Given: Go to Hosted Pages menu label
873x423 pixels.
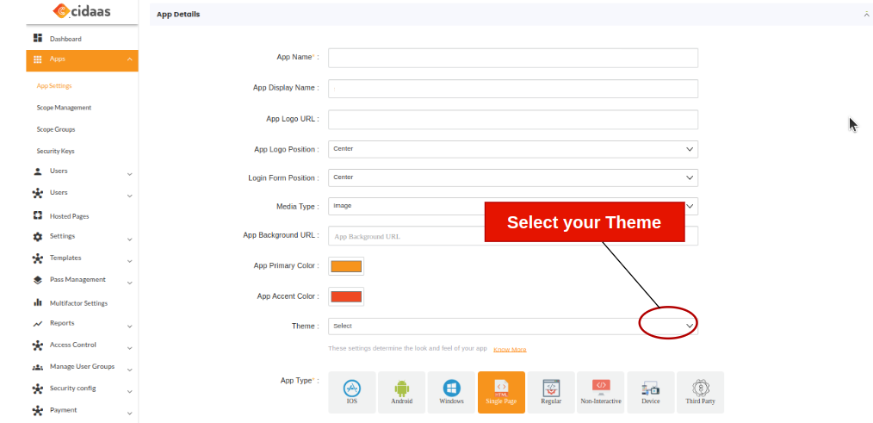Looking at the screenshot, I should coord(69,216).
